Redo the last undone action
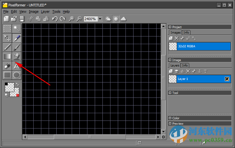Viewport: 235px width, 148px height. (63, 19)
